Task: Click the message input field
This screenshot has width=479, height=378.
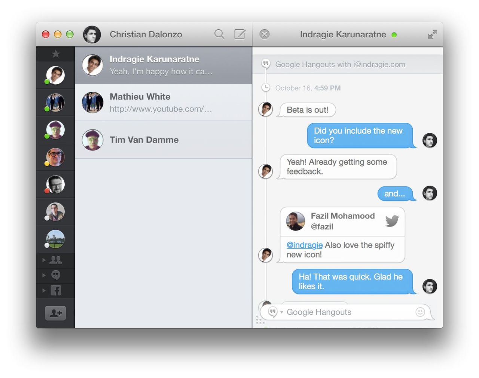Action: tap(346, 312)
